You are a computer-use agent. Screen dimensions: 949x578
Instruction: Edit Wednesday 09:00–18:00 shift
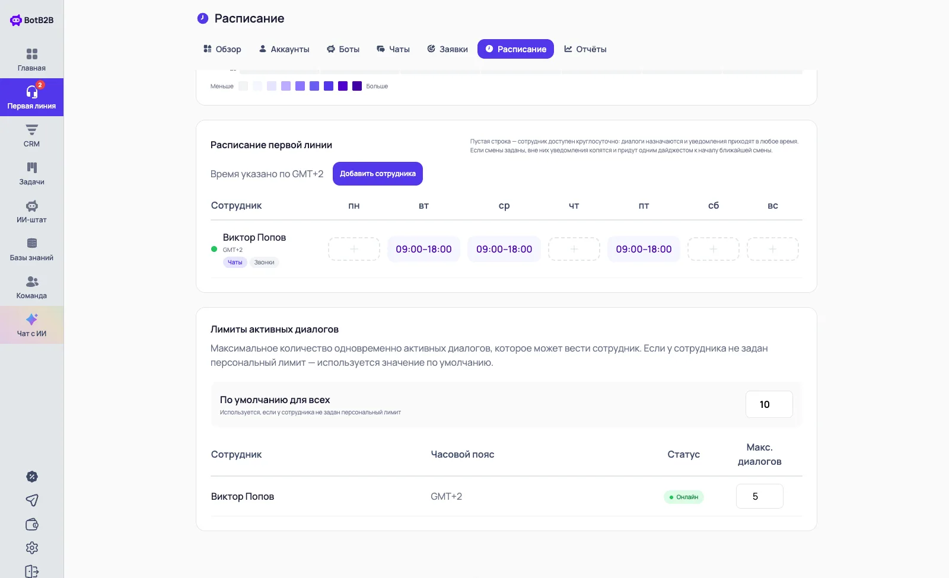504,249
